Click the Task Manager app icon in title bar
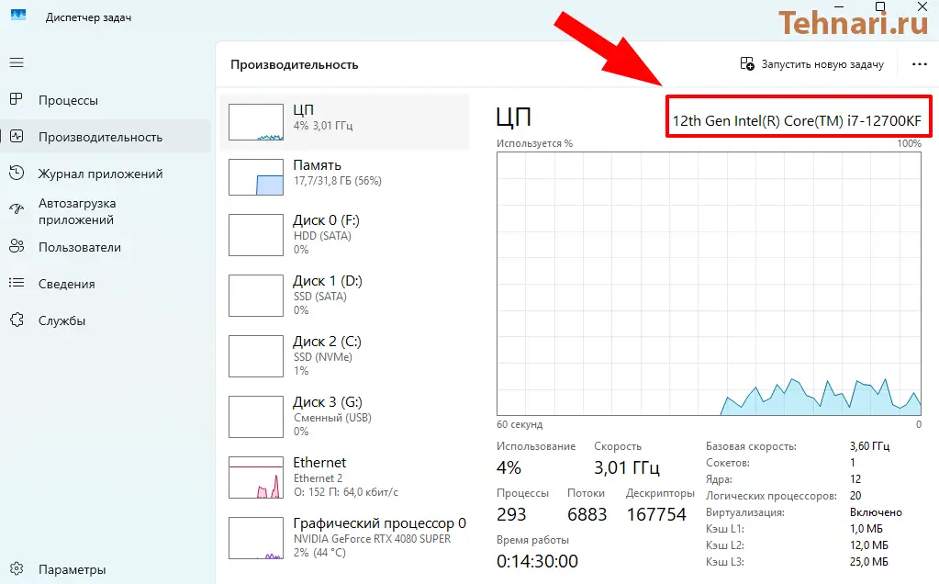939x584 pixels. click(x=18, y=17)
